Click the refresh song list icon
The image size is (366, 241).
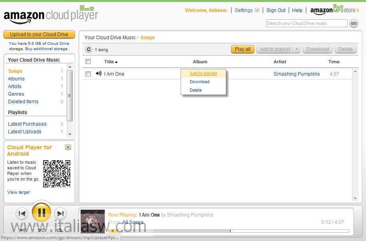(x=89, y=49)
